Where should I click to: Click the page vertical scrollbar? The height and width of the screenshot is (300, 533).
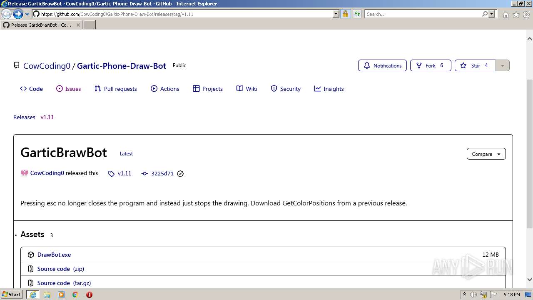pos(530,154)
